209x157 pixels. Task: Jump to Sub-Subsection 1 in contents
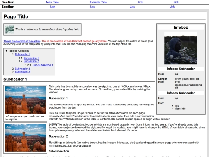43,65
